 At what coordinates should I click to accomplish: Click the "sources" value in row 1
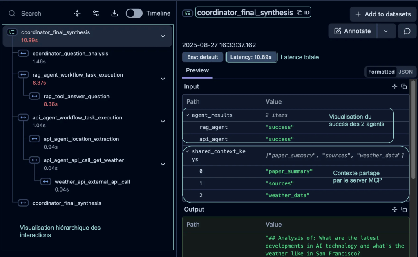click(x=279, y=183)
